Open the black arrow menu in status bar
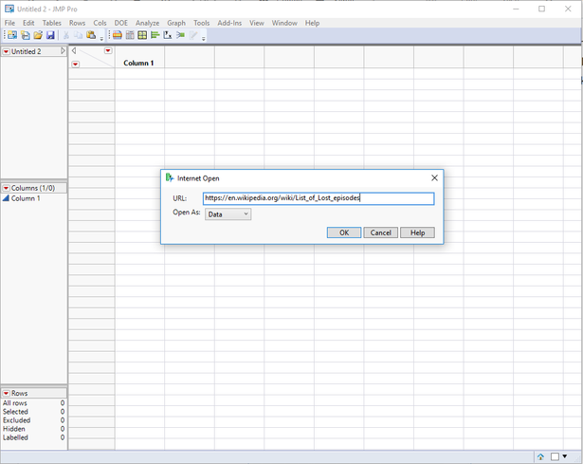 point(565,456)
